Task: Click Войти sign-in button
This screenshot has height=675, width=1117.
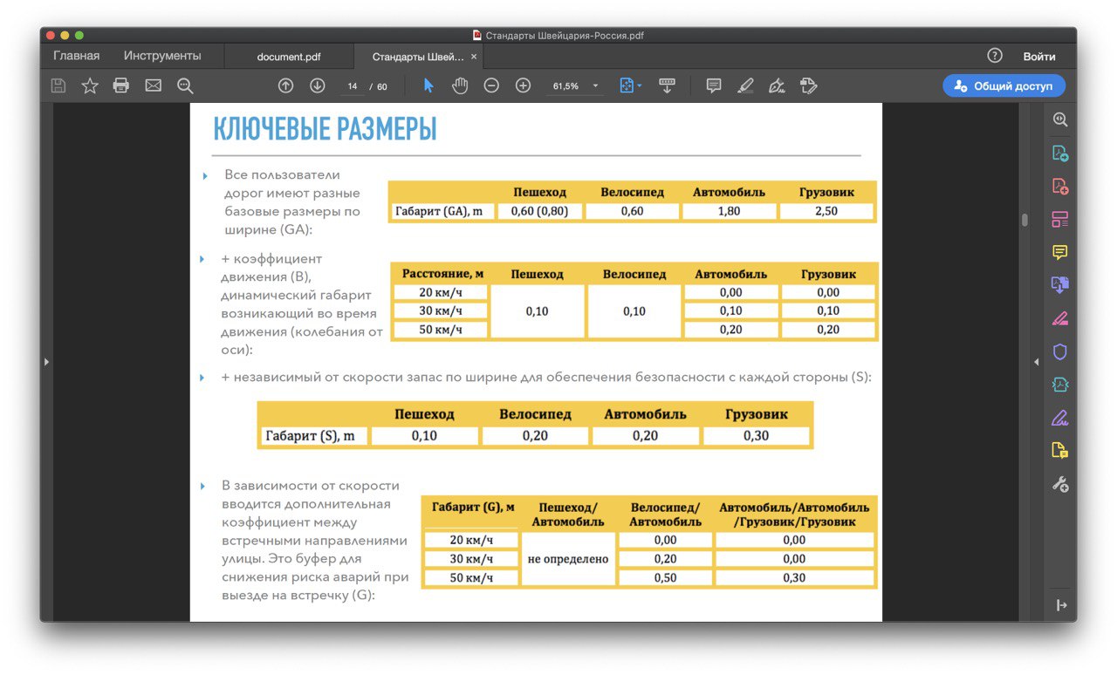Action: pos(1039,57)
